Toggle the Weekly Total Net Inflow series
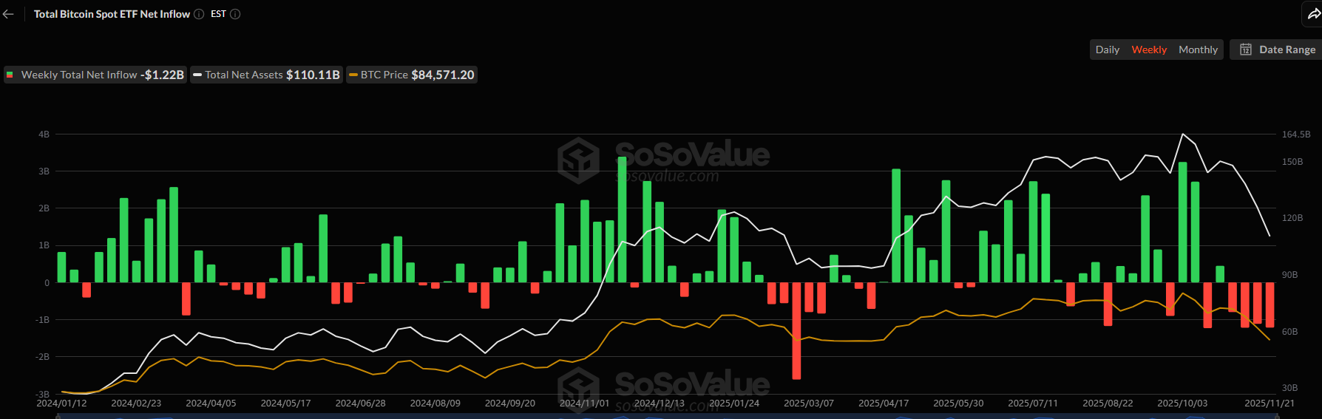Viewport: 1322px width, 419px height. pos(95,75)
